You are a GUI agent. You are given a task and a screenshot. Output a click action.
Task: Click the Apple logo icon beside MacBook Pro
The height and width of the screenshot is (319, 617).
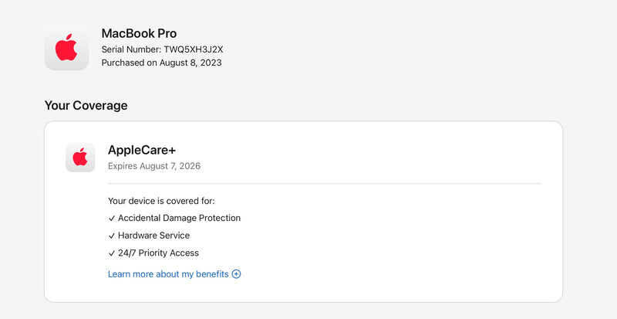(66, 48)
